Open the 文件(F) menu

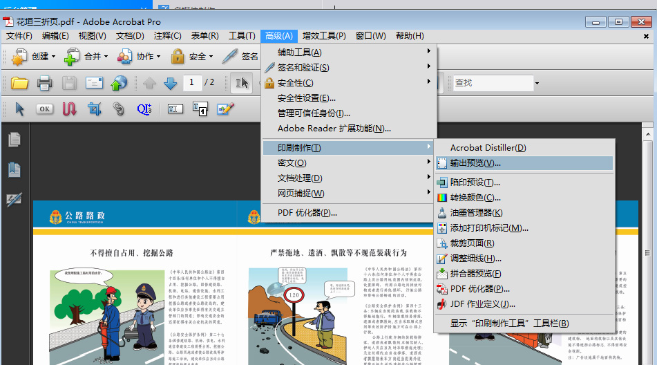point(19,36)
